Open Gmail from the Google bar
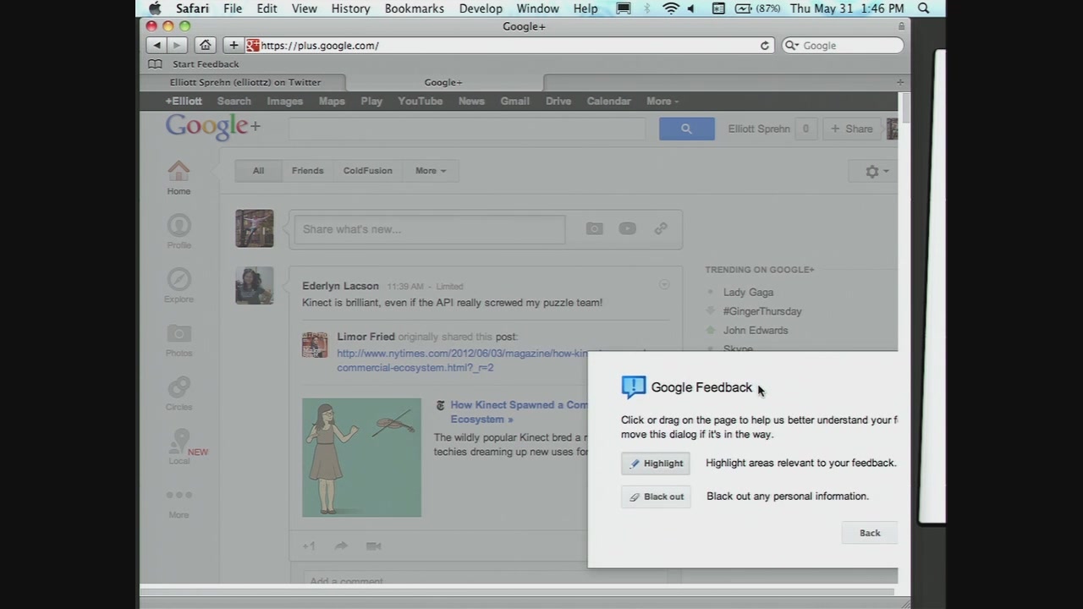Viewport: 1083px width, 609px height. tap(514, 101)
